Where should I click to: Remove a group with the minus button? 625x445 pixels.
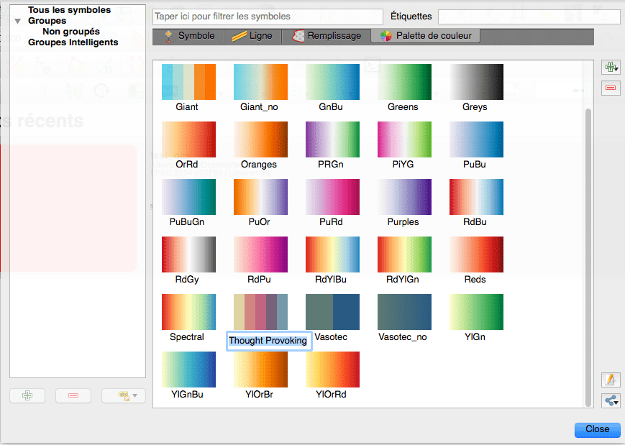tap(73, 395)
